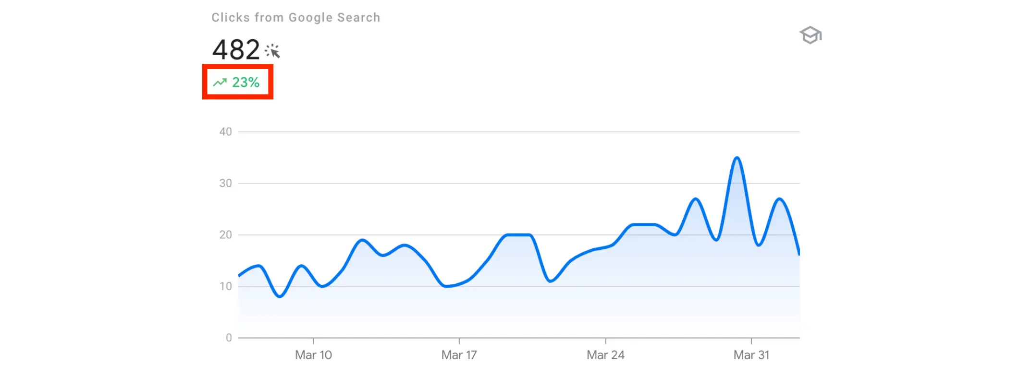Click the 482 total clicks number

point(236,50)
